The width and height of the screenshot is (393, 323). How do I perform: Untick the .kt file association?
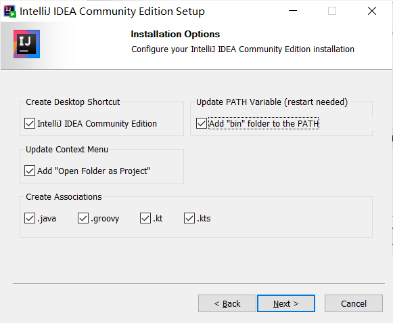[x=145, y=218]
